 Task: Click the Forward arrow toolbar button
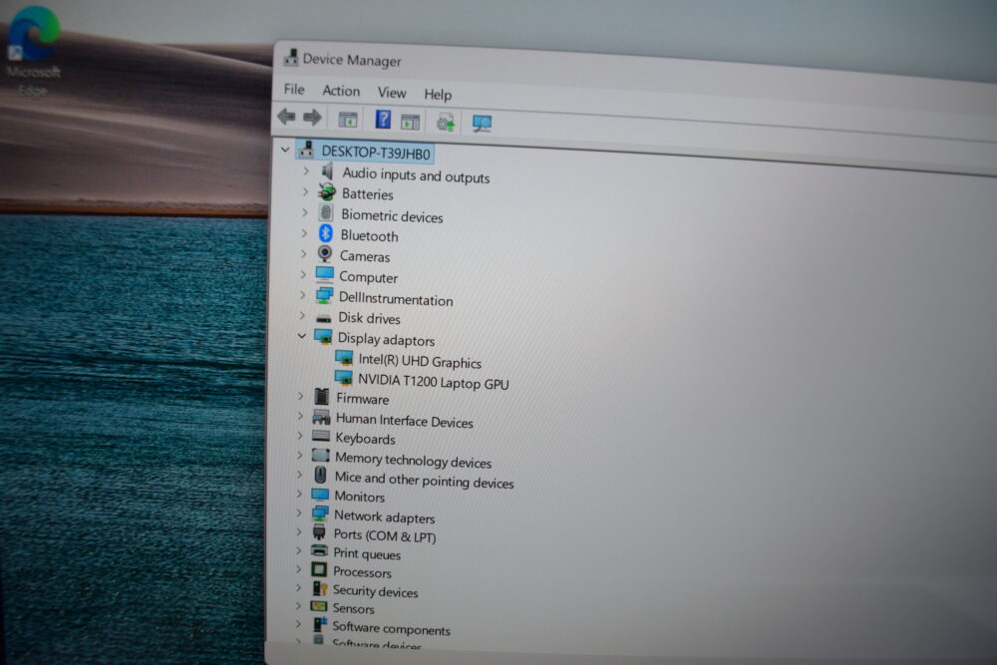(x=312, y=117)
